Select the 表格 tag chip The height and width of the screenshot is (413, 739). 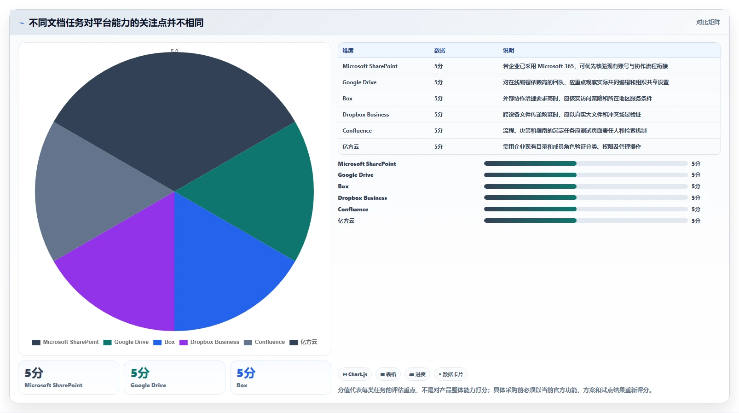(x=388, y=374)
